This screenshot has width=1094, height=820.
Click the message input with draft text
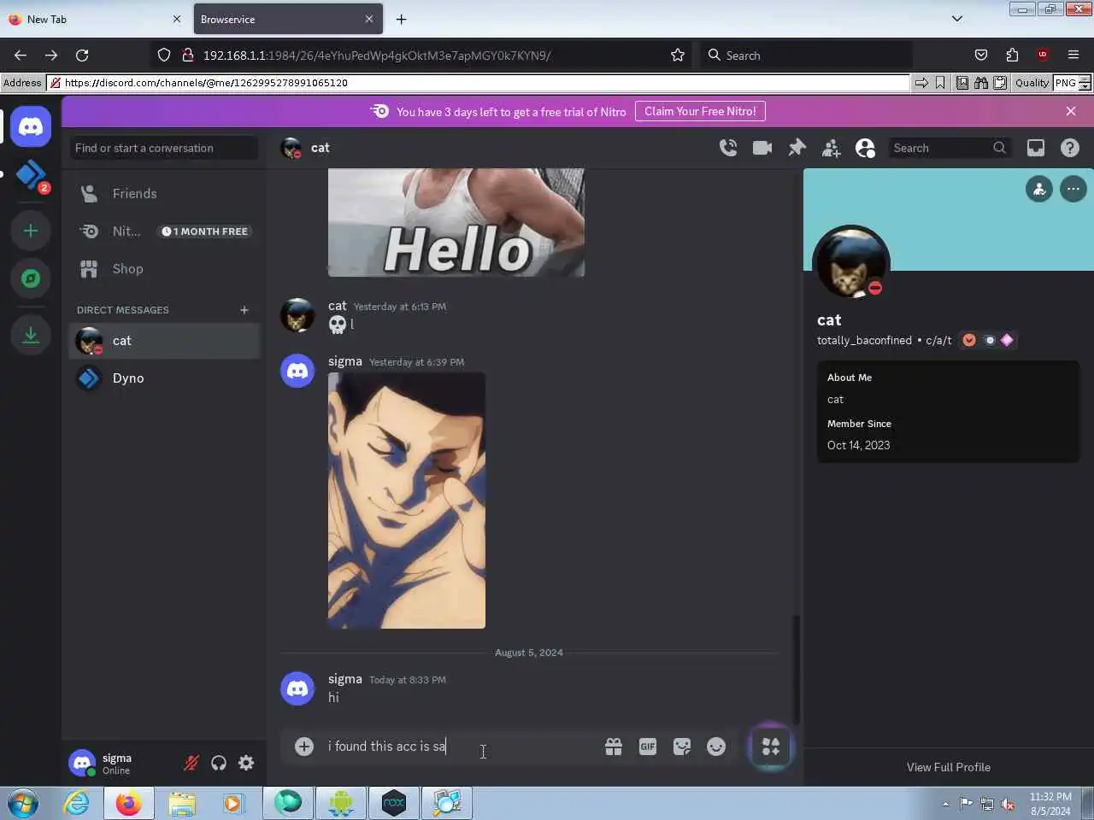click(x=462, y=747)
